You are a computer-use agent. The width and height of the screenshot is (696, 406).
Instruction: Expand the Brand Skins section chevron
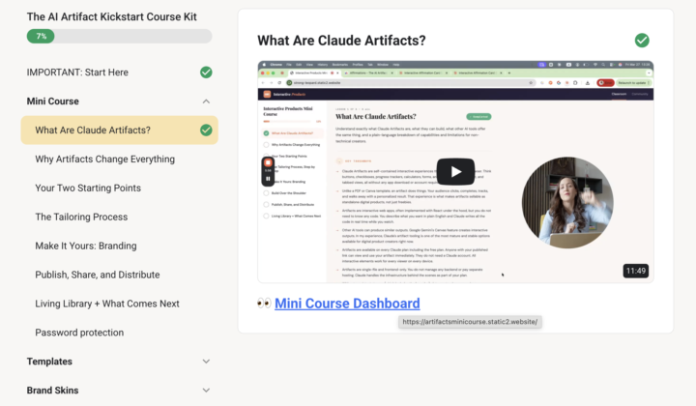[206, 391]
